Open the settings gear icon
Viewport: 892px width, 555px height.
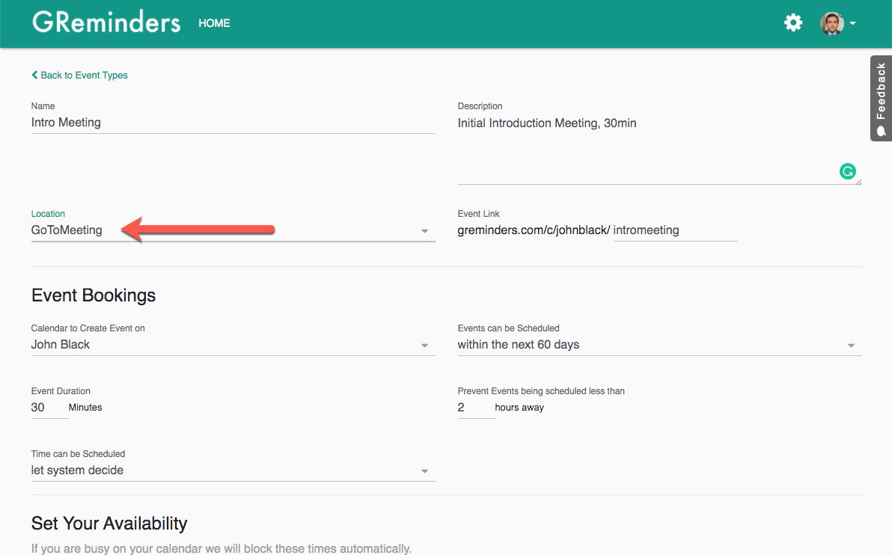(x=793, y=22)
